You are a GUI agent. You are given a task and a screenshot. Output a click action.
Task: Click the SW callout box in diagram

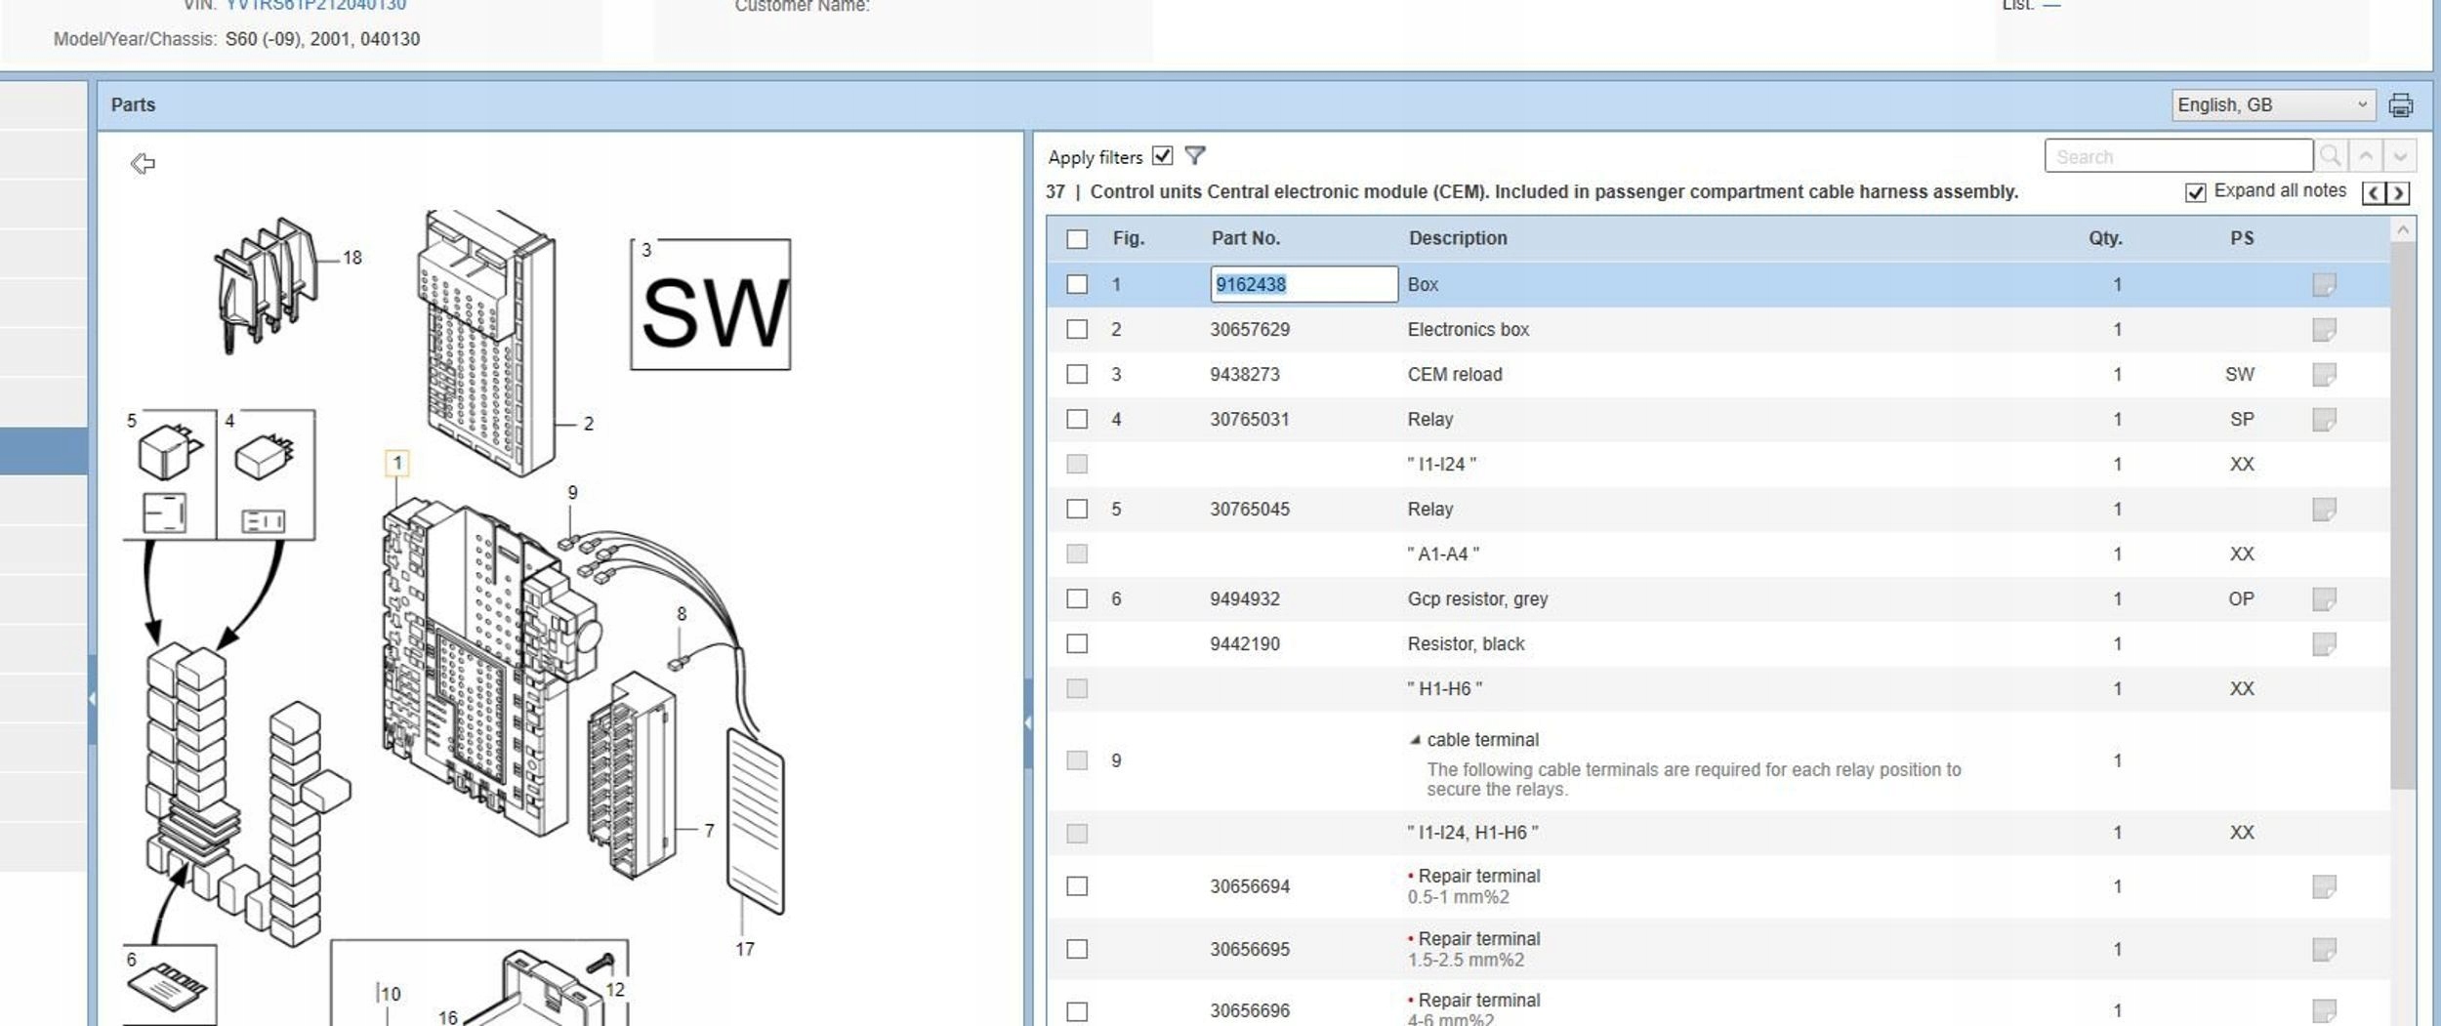(711, 306)
